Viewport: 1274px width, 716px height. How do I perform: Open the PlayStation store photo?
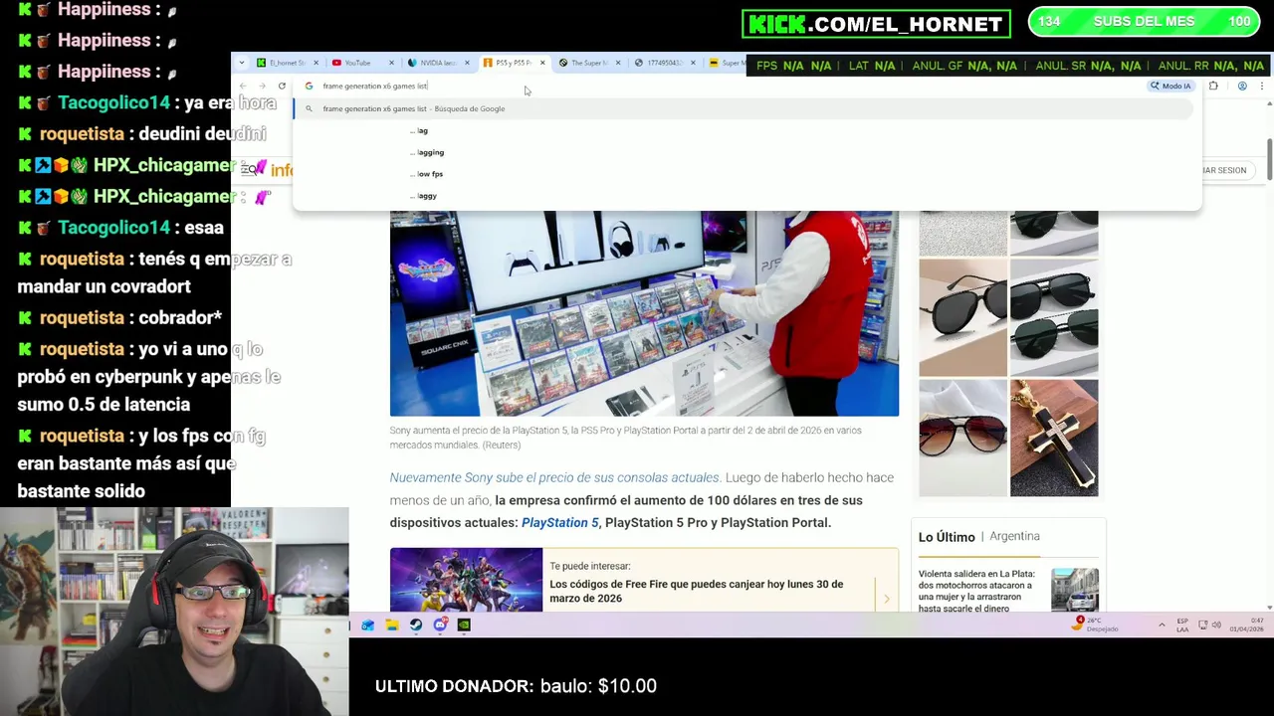(644, 313)
